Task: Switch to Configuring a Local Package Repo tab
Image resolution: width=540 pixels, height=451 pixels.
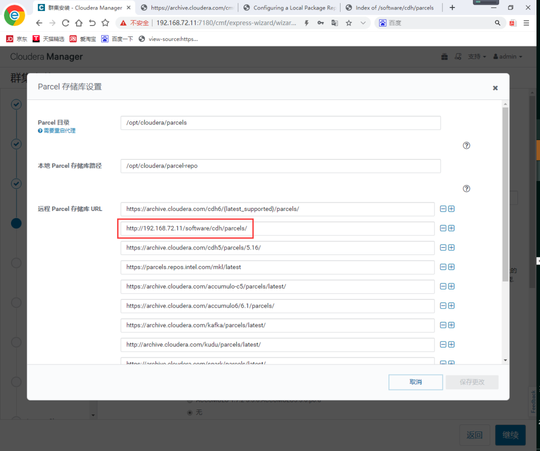Action: (289, 7)
